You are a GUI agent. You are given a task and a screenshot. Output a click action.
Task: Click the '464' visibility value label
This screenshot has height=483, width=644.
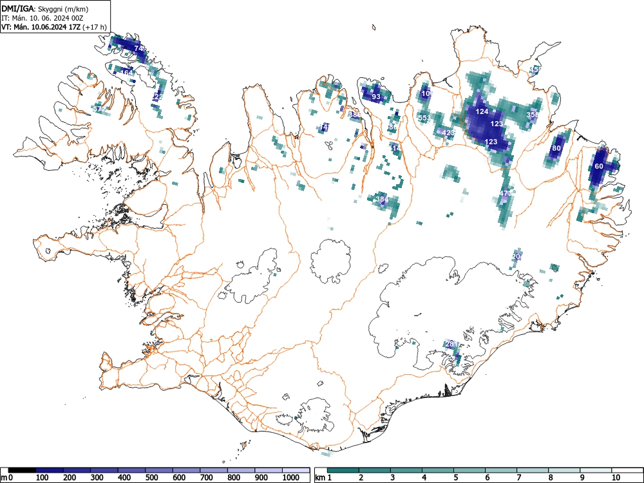(x=126, y=73)
